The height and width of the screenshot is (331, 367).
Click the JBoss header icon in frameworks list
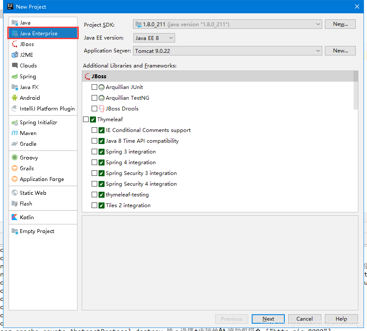click(x=87, y=77)
